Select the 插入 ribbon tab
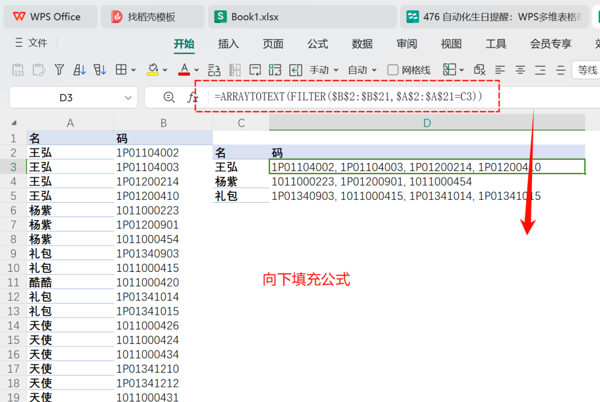This screenshot has height=402, width=600. point(229,43)
